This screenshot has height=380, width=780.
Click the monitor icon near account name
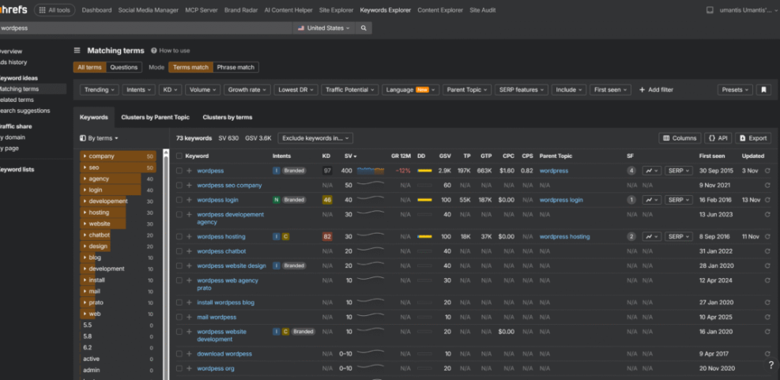[710, 10]
